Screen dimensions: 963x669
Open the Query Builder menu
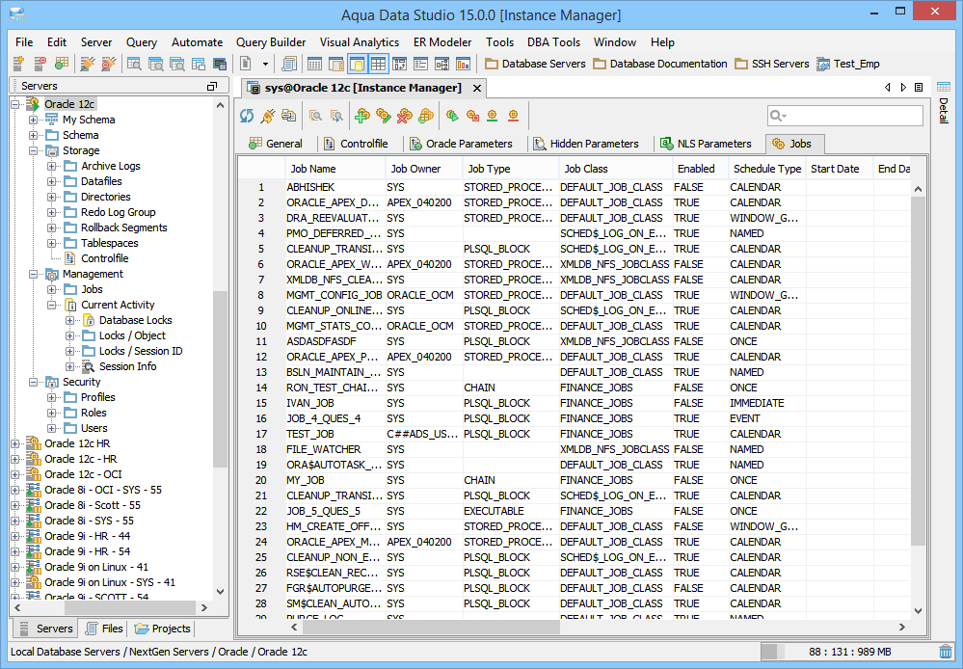pos(271,42)
